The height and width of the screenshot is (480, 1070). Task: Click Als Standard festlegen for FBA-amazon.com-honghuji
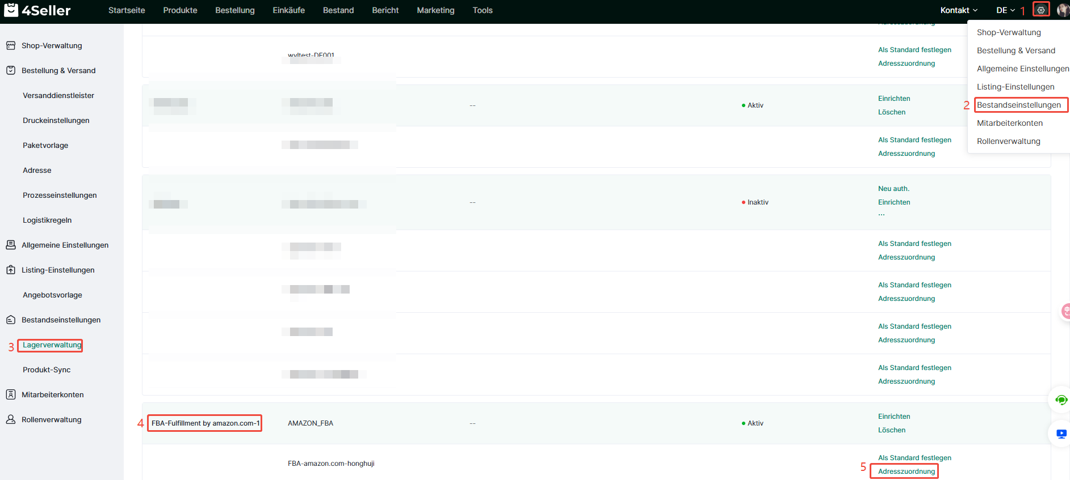(914, 458)
